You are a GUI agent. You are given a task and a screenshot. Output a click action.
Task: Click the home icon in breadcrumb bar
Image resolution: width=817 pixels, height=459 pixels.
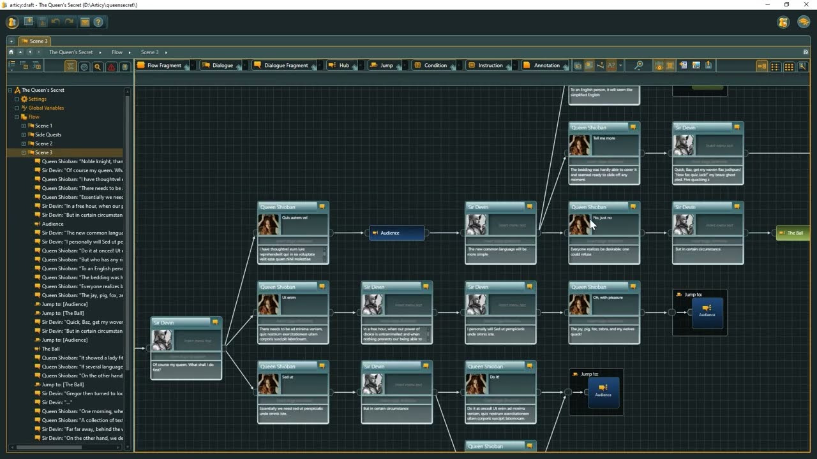(x=11, y=52)
